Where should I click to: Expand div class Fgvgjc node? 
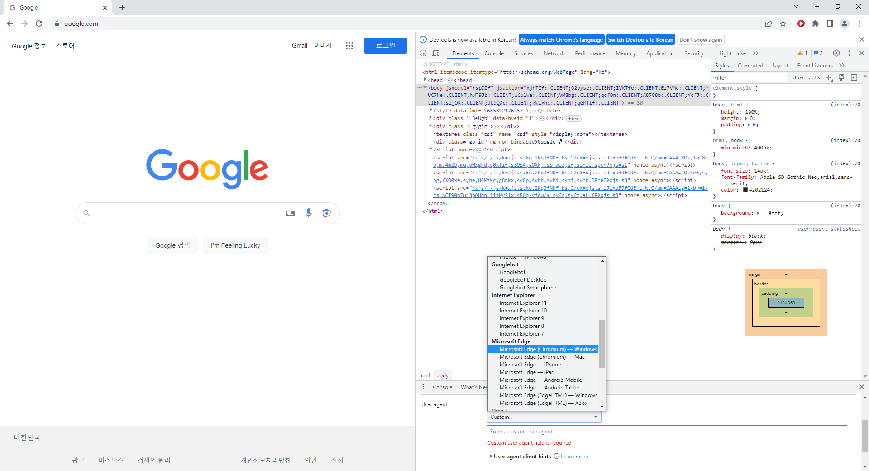[430, 126]
